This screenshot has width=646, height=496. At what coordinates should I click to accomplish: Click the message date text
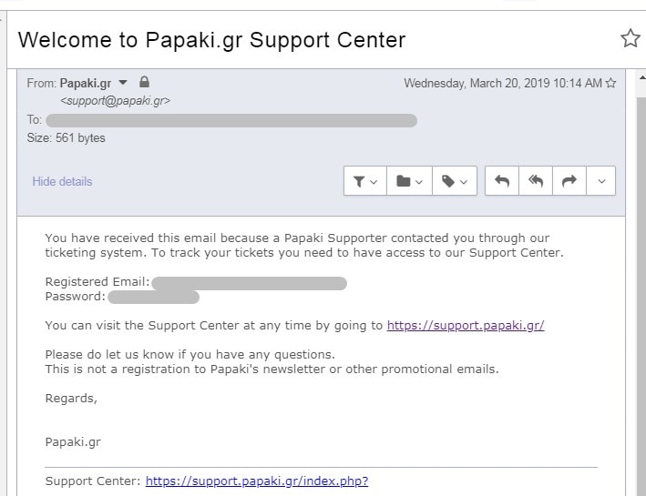point(503,83)
